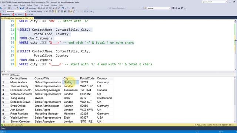Click the New Query toolbar button
The width and height of the screenshot is (237, 133).
pos(31,8)
